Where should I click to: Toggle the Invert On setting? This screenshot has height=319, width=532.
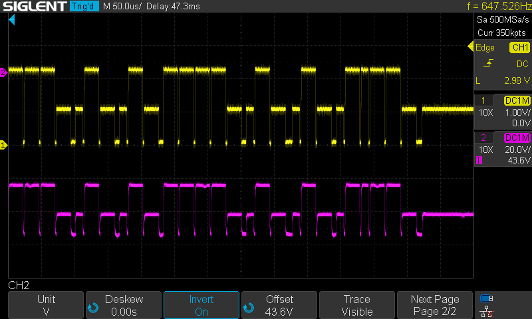tap(201, 305)
